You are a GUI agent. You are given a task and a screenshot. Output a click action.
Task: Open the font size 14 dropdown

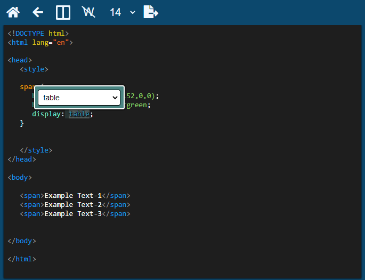122,12
